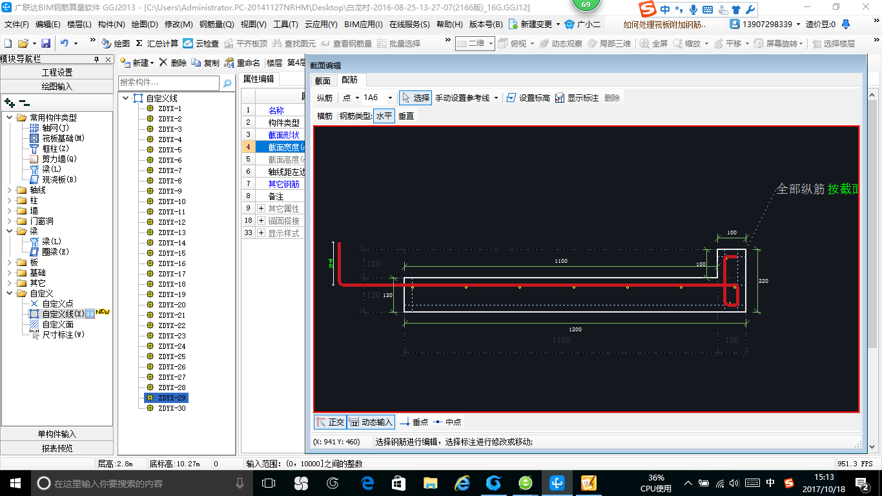The image size is (882, 496).
Task: Toggle 动态输入 dynamic input
Action: point(371,422)
